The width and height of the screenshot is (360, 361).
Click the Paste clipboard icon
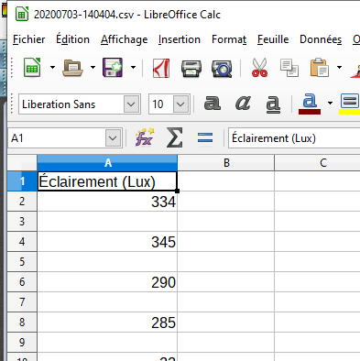(320, 68)
